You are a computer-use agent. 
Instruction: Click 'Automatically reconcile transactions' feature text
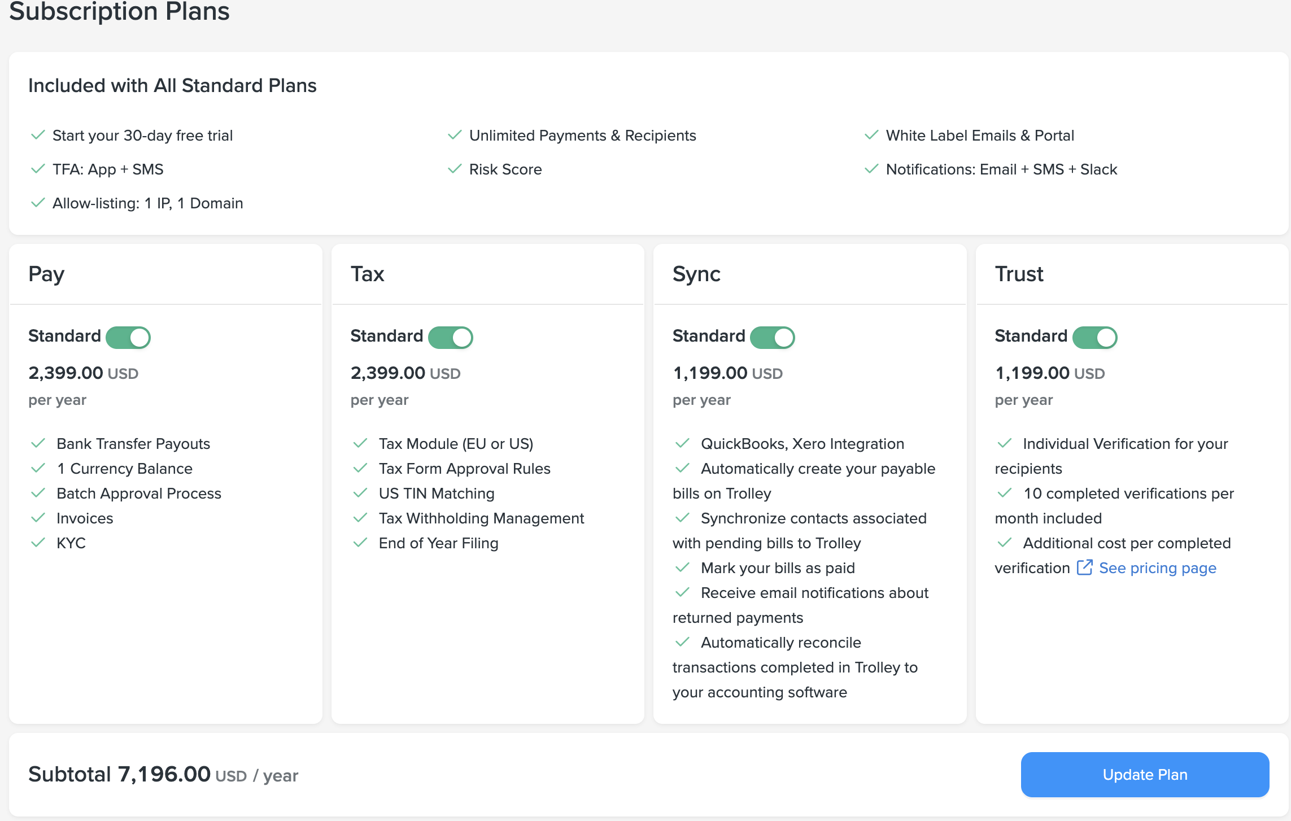tap(795, 667)
